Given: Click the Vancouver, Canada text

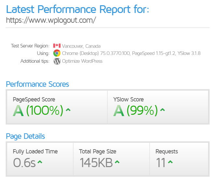Looking at the screenshot, I should (x=81, y=46).
